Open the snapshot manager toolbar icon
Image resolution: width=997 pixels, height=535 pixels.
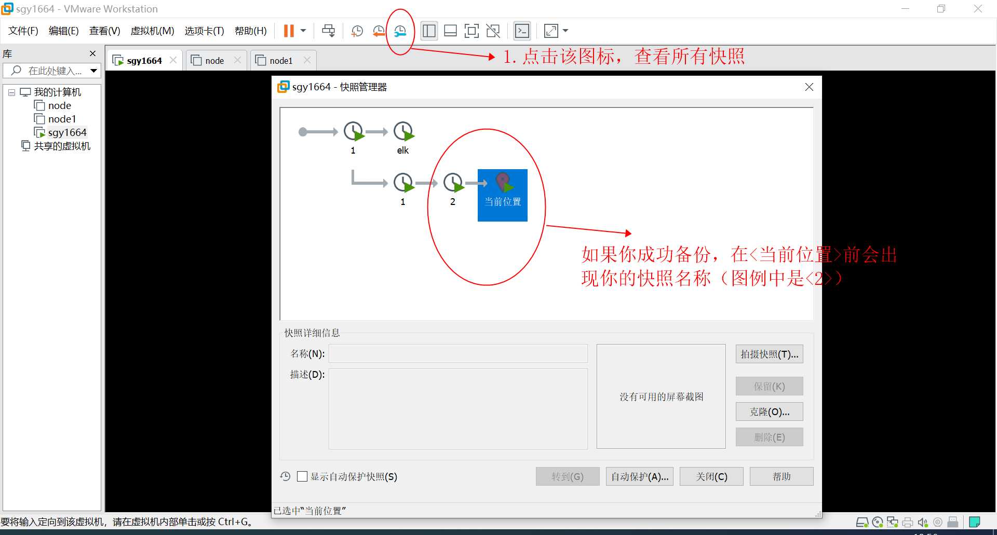tap(400, 31)
